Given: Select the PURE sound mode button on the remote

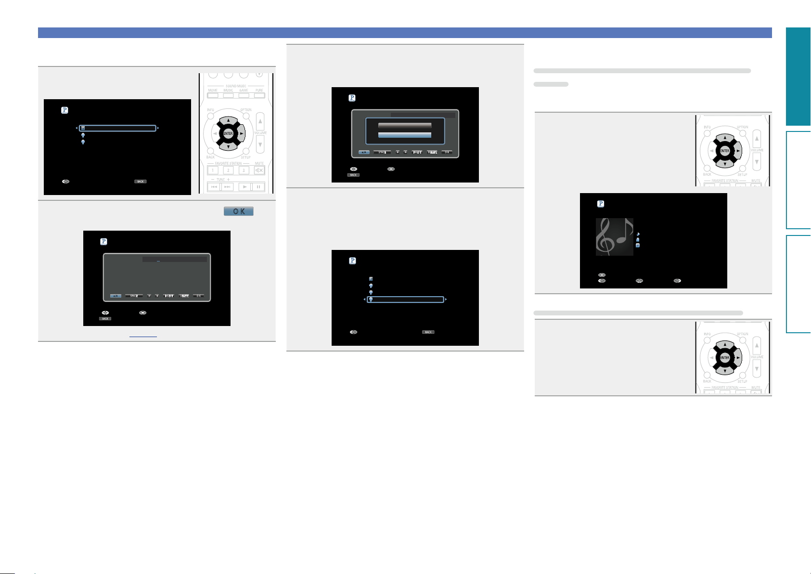Looking at the screenshot, I should (x=259, y=96).
